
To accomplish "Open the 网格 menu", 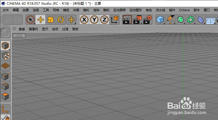I will 56,10.
